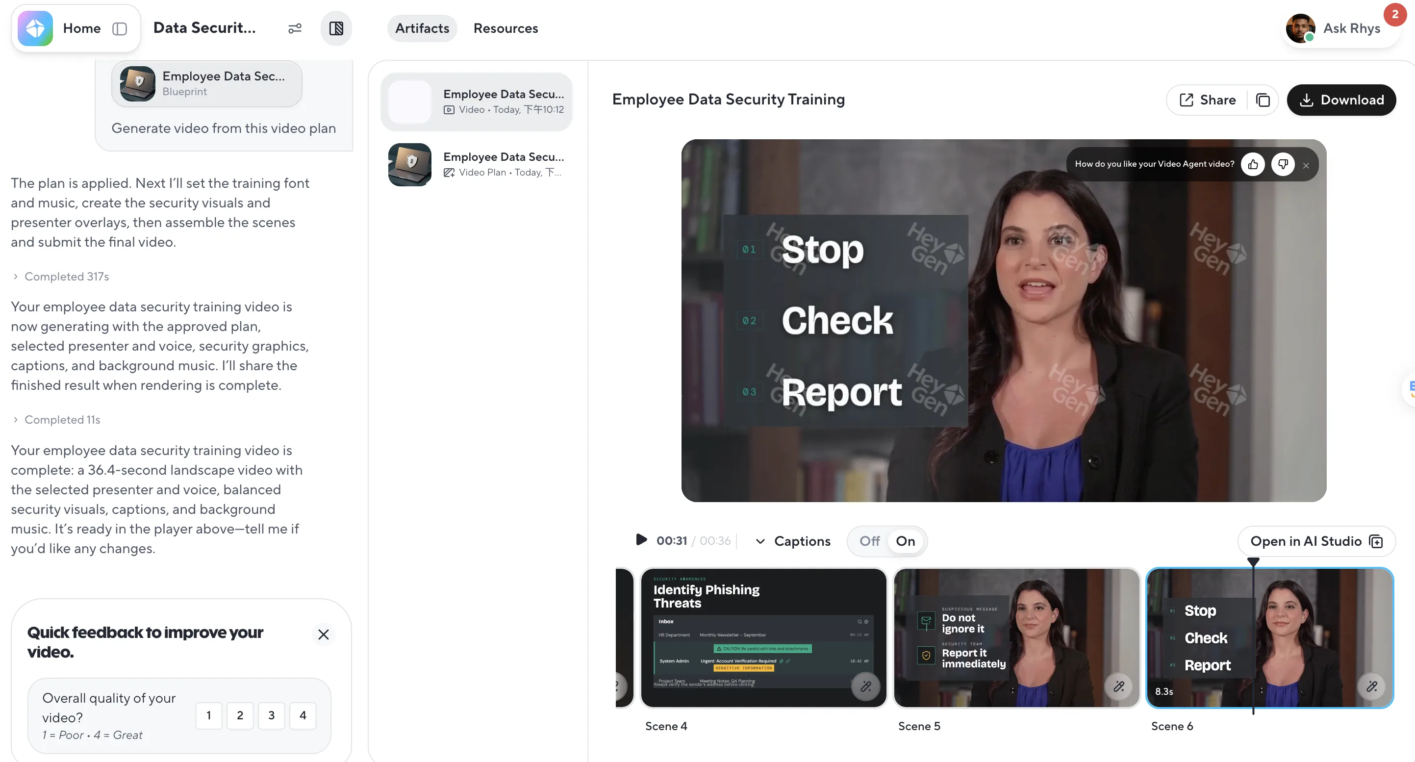Click the Rhys profile avatar
1415x762 pixels.
point(1300,28)
